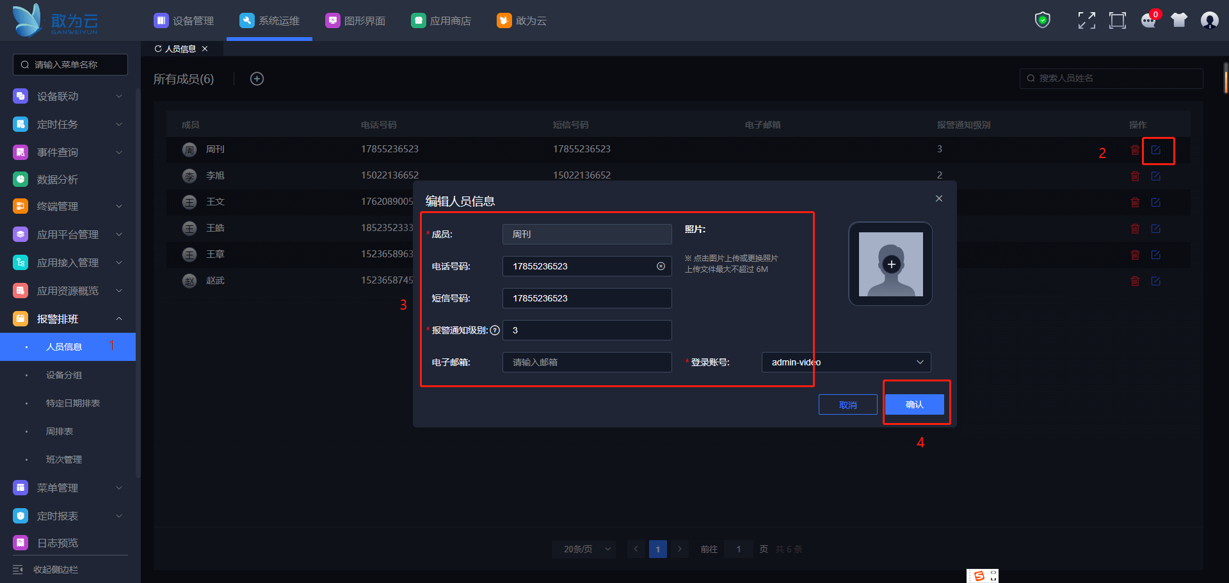Click the security shield icon in header

(1043, 20)
